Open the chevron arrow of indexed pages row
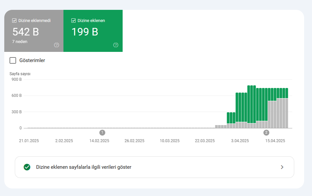Viewport: 312px width, 196px height. pos(282,167)
